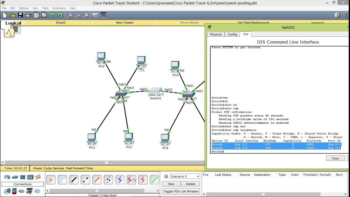The image size is (350, 197).
Task: Choose the Octal green cable icon
Action: (154, 180)
